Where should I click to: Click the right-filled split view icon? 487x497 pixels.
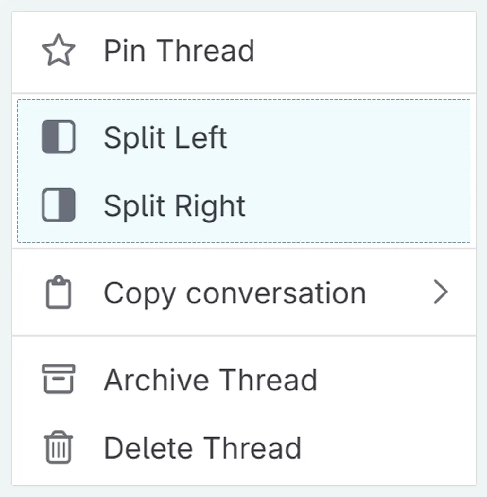click(59, 205)
